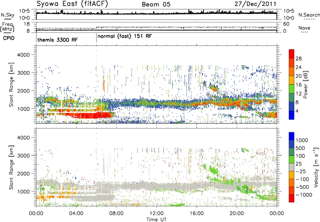Image resolution: width=320 pixels, height=222 pixels.
Task: Click the red bottom segment of Velocity colorbar
Action: 292,198
